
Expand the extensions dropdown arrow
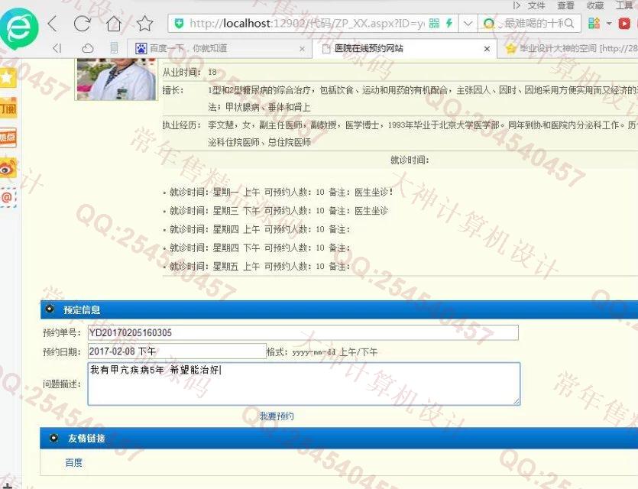click(609, 24)
